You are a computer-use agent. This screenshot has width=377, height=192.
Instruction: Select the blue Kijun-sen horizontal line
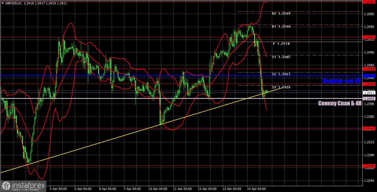tap(181, 76)
